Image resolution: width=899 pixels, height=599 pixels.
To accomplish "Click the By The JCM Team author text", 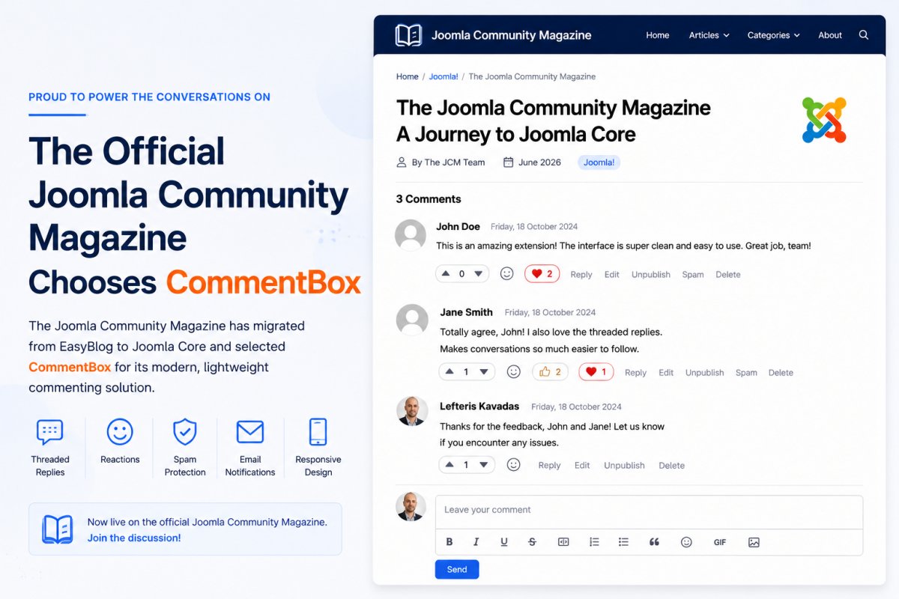I will pos(448,162).
